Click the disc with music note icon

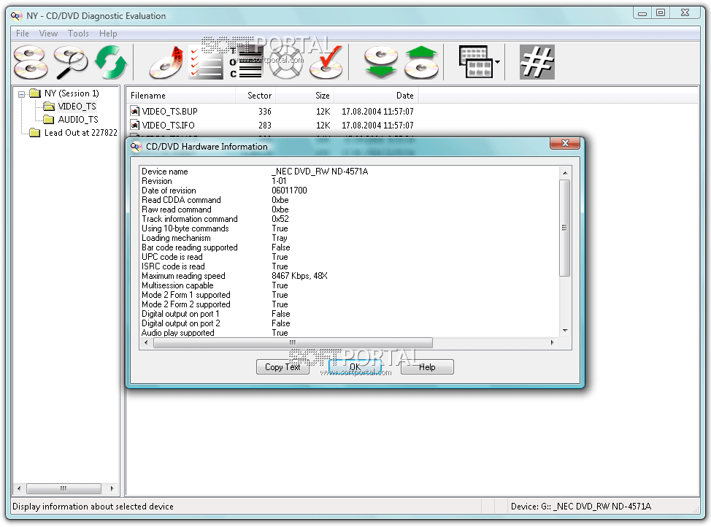(x=166, y=62)
